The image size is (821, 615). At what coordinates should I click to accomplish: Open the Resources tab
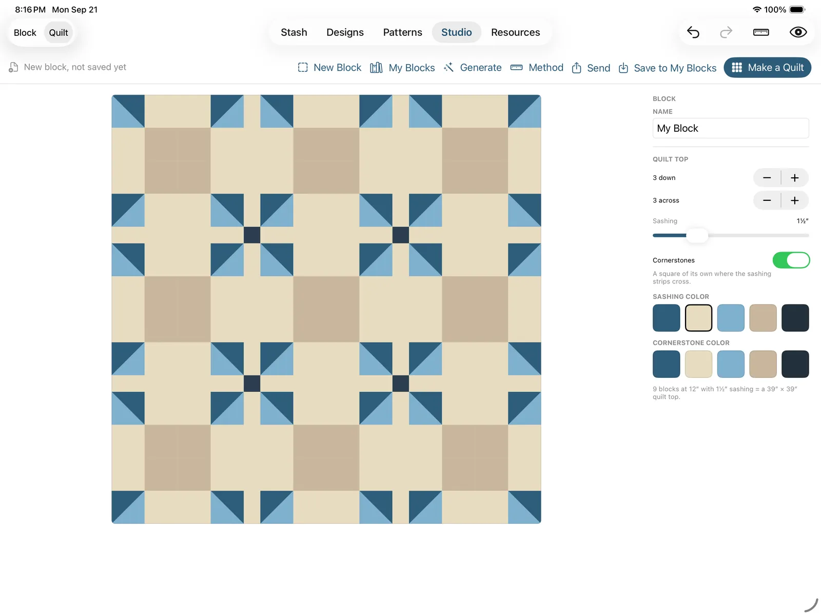(x=516, y=32)
